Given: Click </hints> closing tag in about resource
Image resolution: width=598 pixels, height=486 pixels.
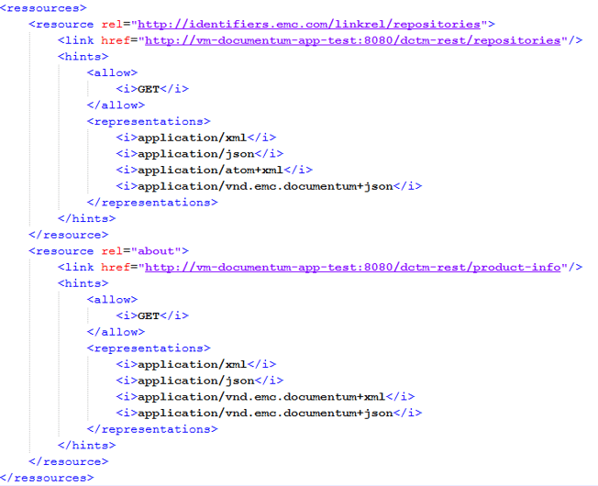Looking at the screenshot, I should tap(86, 446).
